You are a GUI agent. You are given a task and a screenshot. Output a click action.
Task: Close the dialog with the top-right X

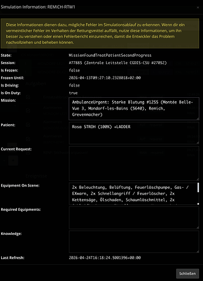point(198,7)
